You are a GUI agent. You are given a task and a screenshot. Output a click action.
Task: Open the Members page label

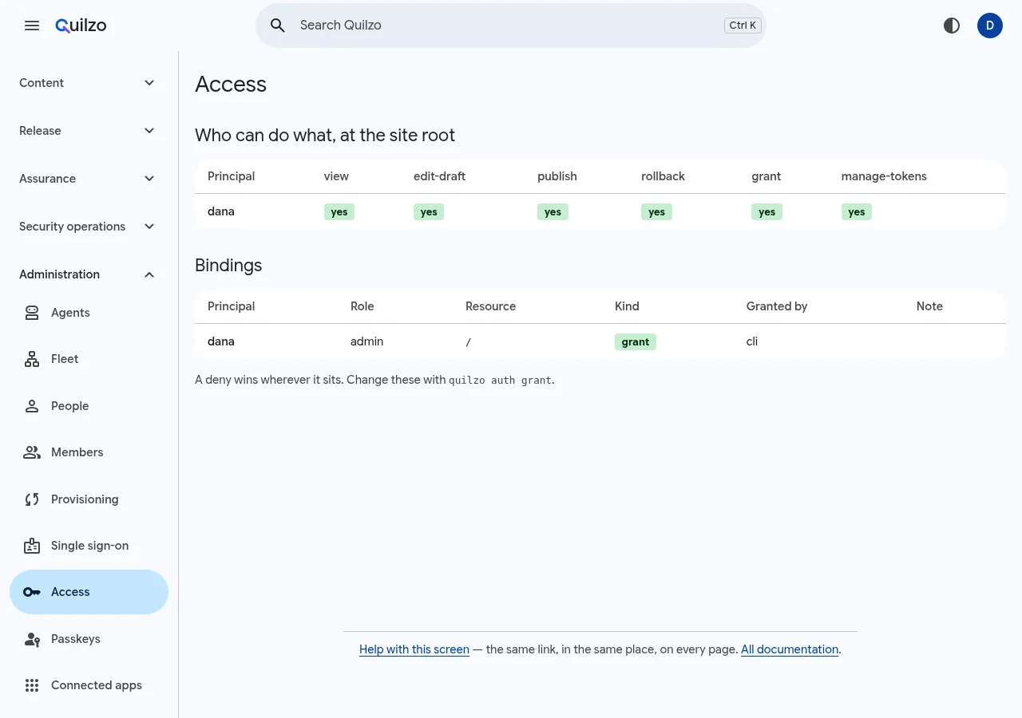pyautogui.click(x=77, y=452)
